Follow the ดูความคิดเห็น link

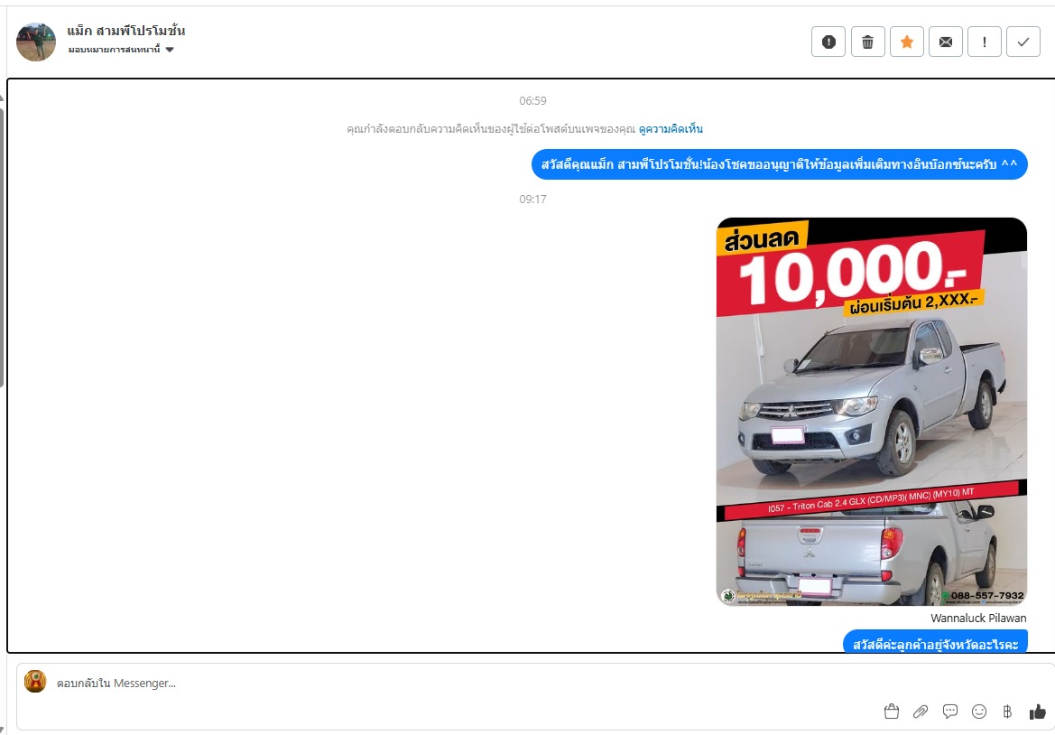click(x=671, y=128)
